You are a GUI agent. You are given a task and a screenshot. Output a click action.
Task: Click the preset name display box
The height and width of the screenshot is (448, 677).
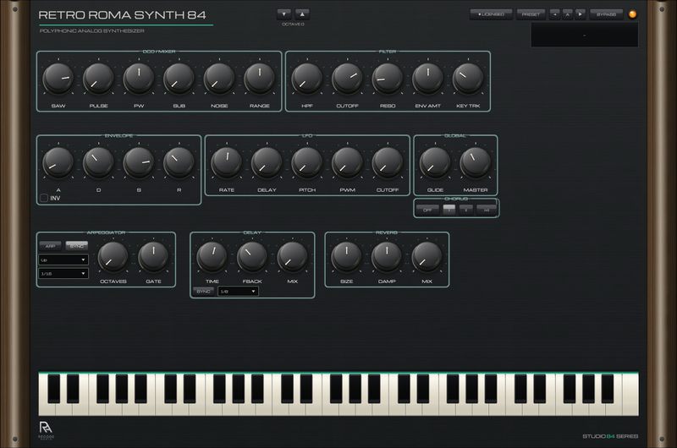(x=585, y=35)
